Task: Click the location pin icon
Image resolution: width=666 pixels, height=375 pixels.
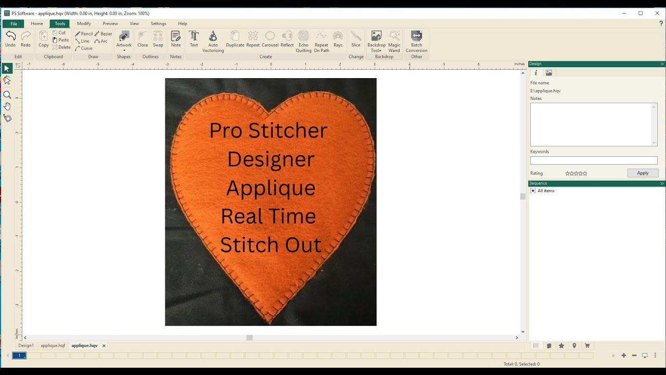Action: 574,346
